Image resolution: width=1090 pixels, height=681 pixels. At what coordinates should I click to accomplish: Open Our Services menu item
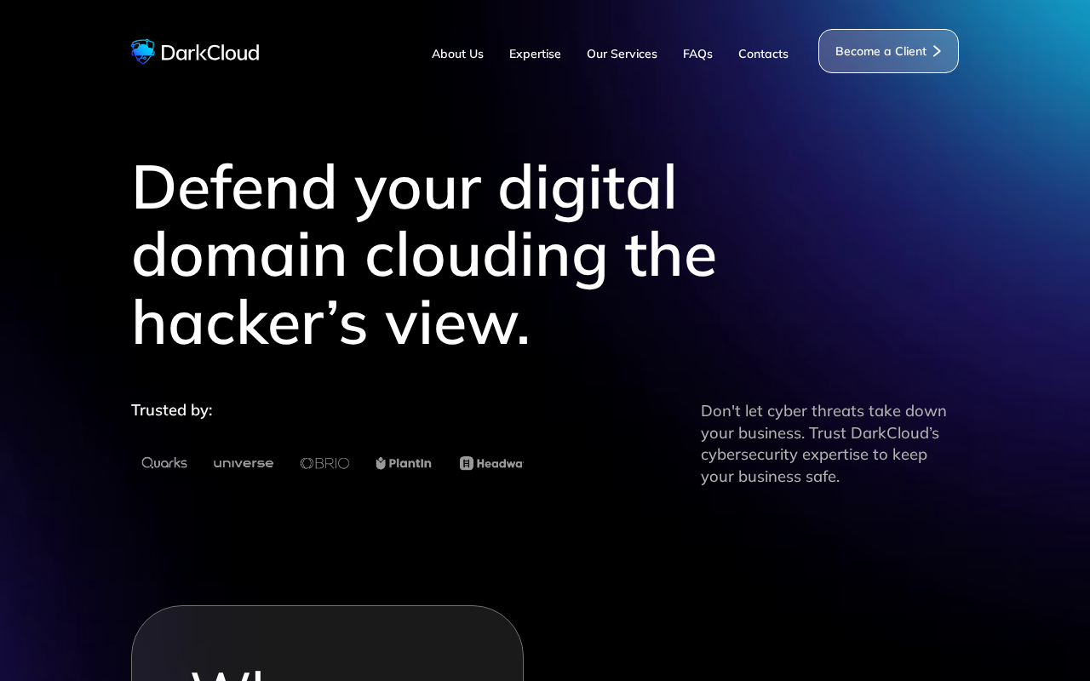622,54
